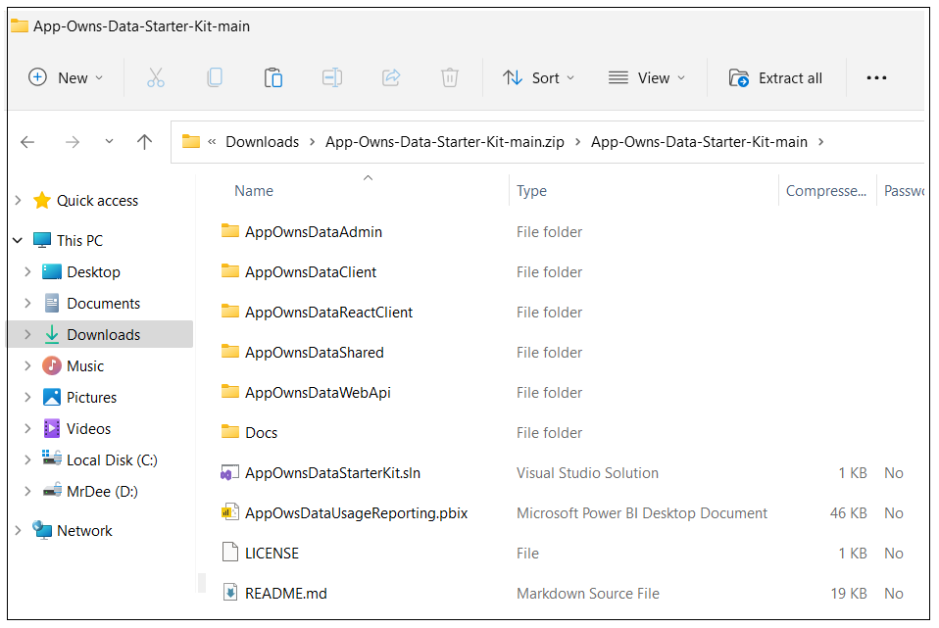The image size is (939, 628).
Task: Collapse the This PC tree node
Action: tap(18, 241)
